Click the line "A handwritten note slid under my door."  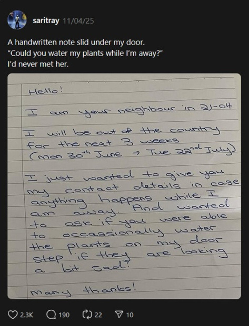click(76, 43)
